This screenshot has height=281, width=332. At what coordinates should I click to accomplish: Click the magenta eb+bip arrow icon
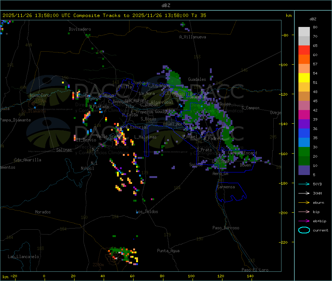[304, 221]
